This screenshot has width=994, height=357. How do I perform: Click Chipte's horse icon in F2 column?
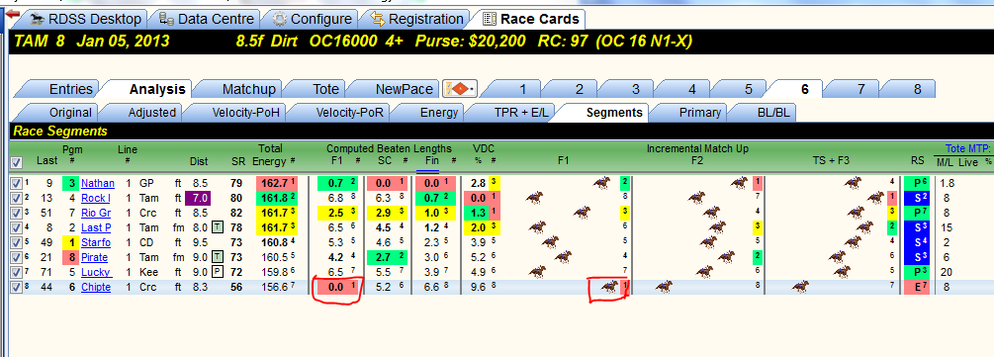pos(665,287)
